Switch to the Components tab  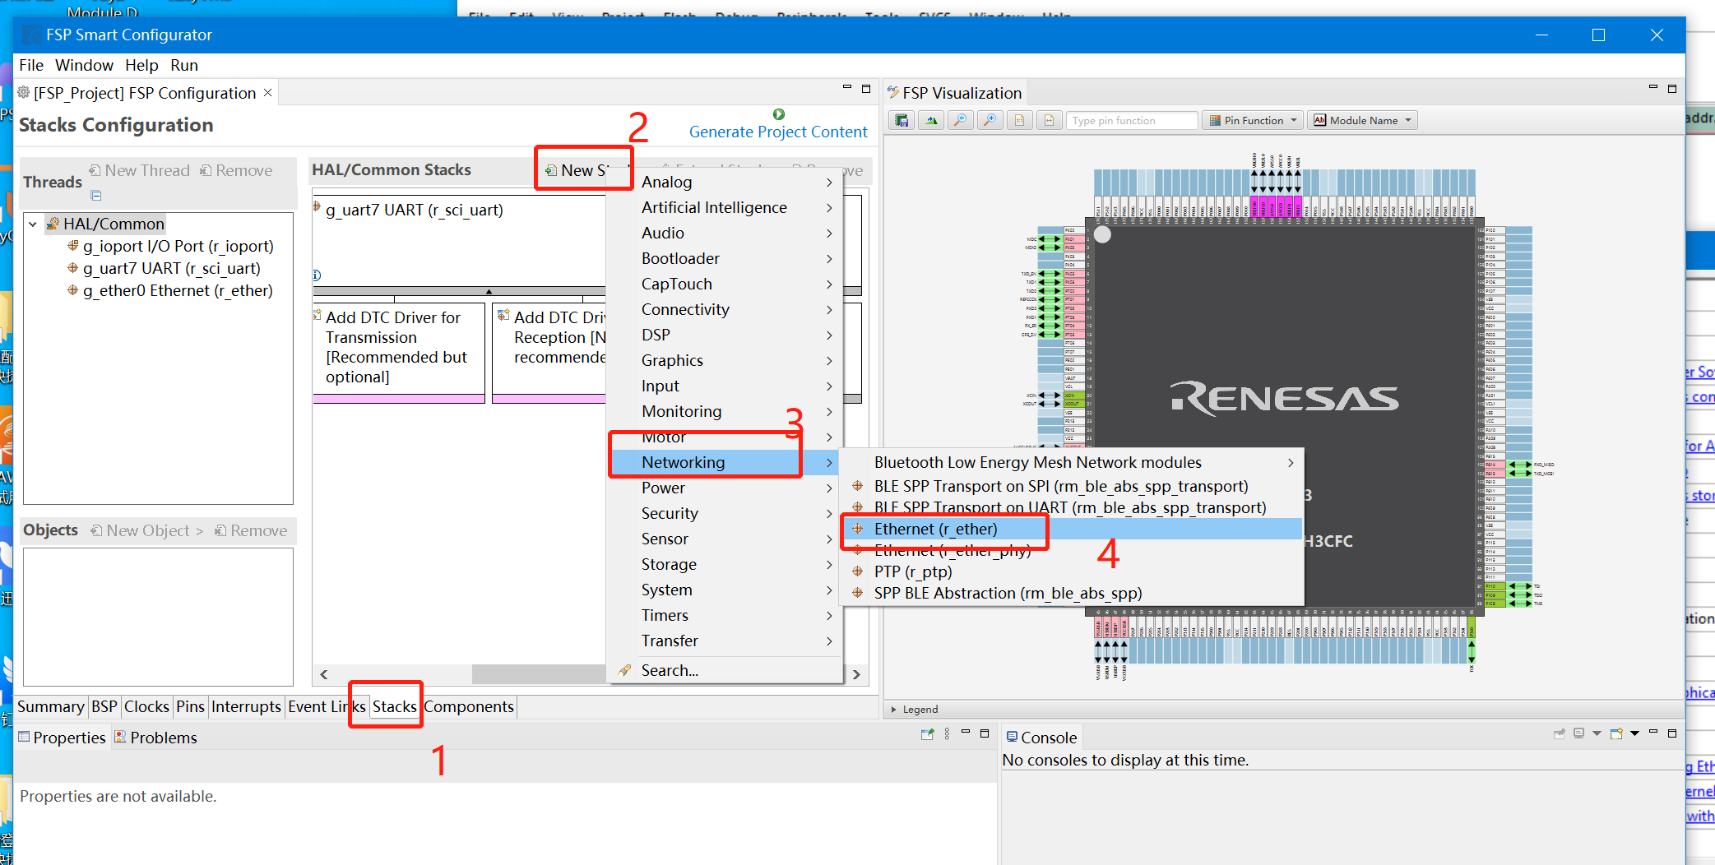[469, 706]
